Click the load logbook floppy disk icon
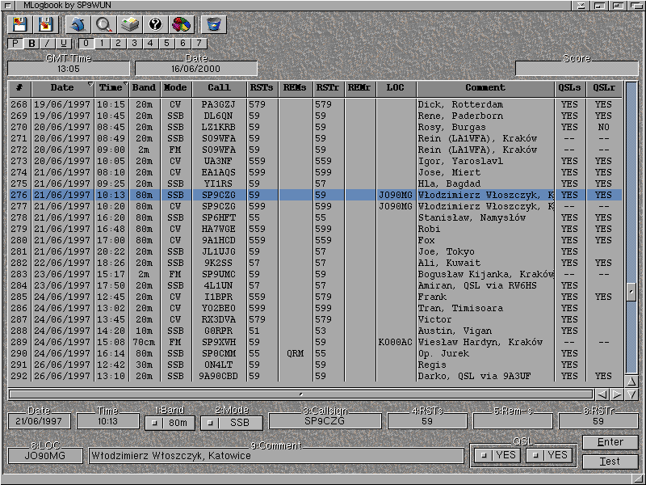 [x=19, y=25]
